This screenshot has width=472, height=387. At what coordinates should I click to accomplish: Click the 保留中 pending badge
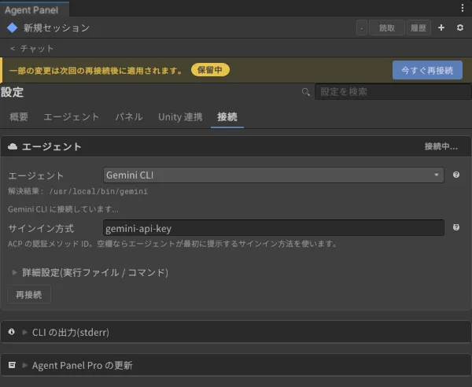(x=210, y=70)
